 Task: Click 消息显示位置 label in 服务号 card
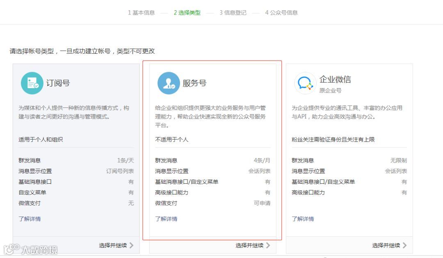(x=172, y=171)
